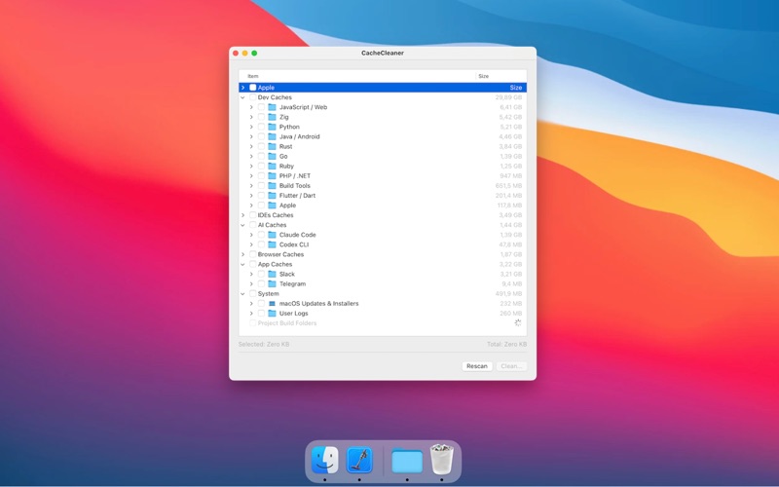Screen dimensions: 779x487
Task: Click the PHP / .NET folder icon
Action: [x=272, y=175]
